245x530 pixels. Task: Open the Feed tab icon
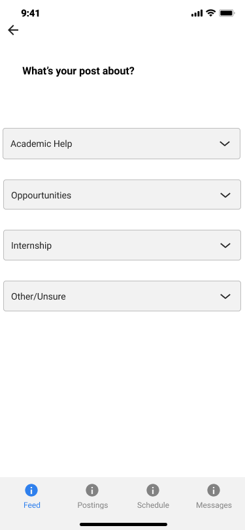point(31,490)
